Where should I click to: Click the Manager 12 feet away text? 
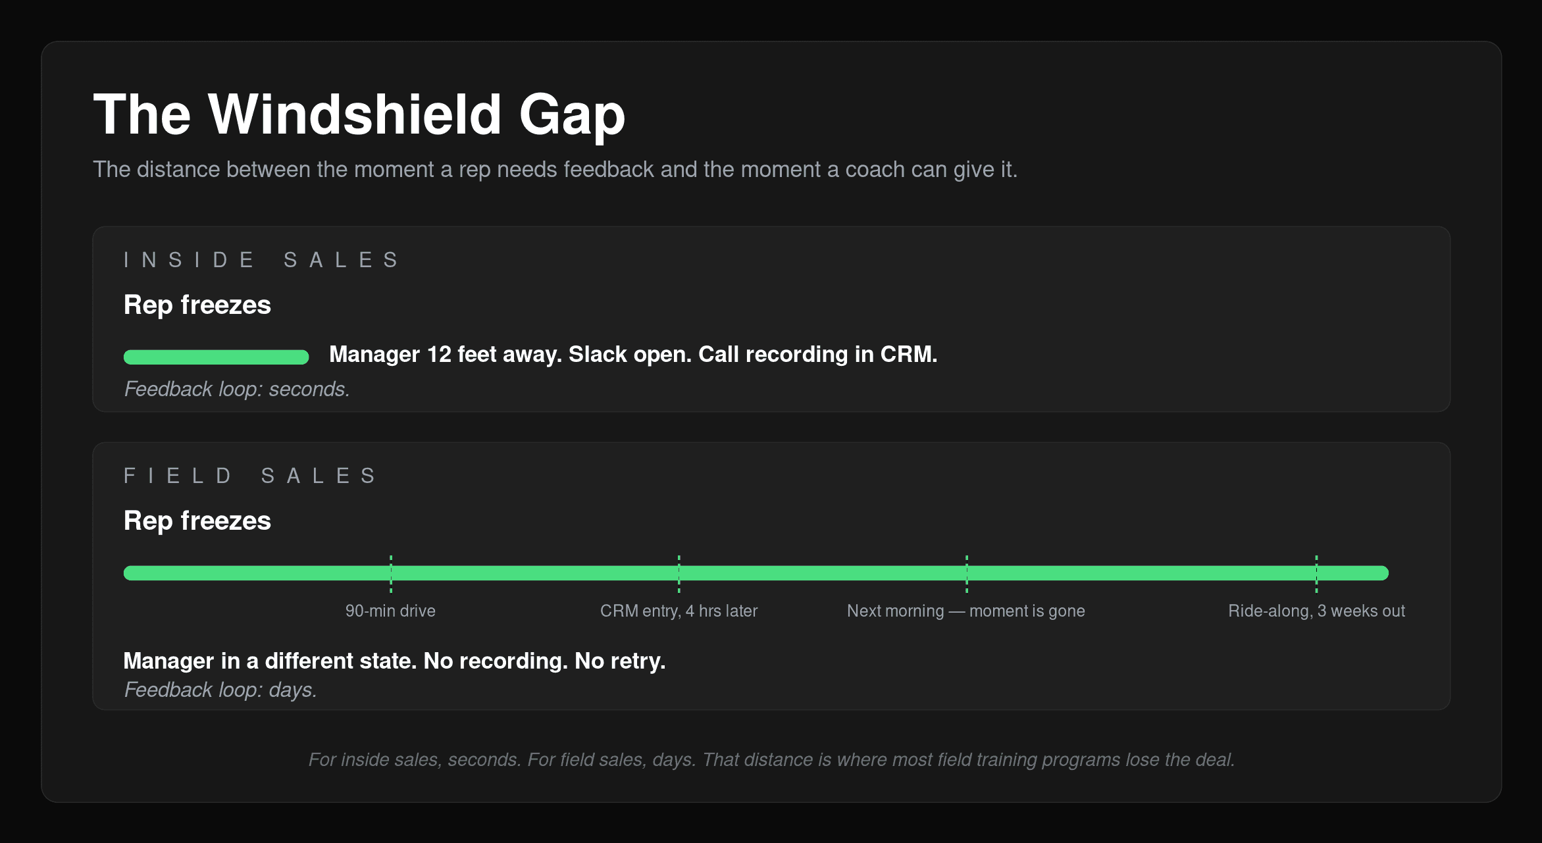pyautogui.click(x=633, y=354)
